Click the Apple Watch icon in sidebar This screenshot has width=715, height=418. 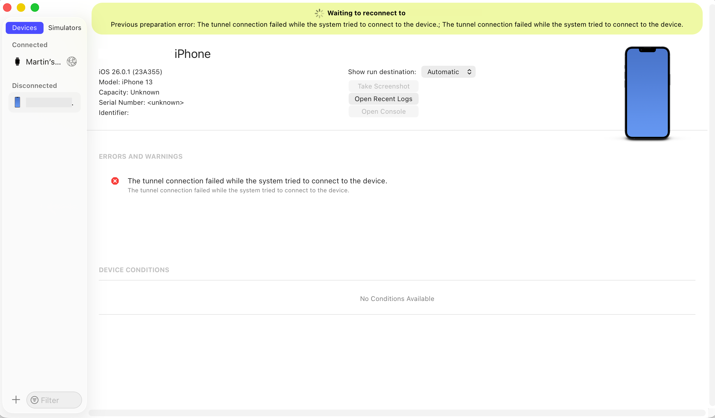coord(17,62)
